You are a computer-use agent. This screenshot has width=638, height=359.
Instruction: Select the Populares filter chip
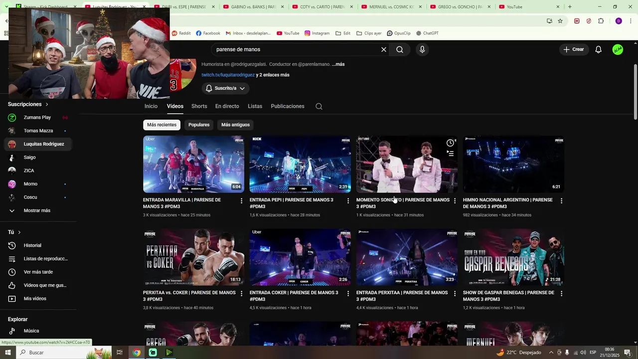(199, 125)
